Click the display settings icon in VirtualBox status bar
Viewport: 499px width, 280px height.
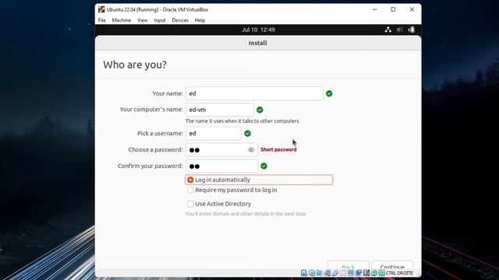tap(350, 273)
